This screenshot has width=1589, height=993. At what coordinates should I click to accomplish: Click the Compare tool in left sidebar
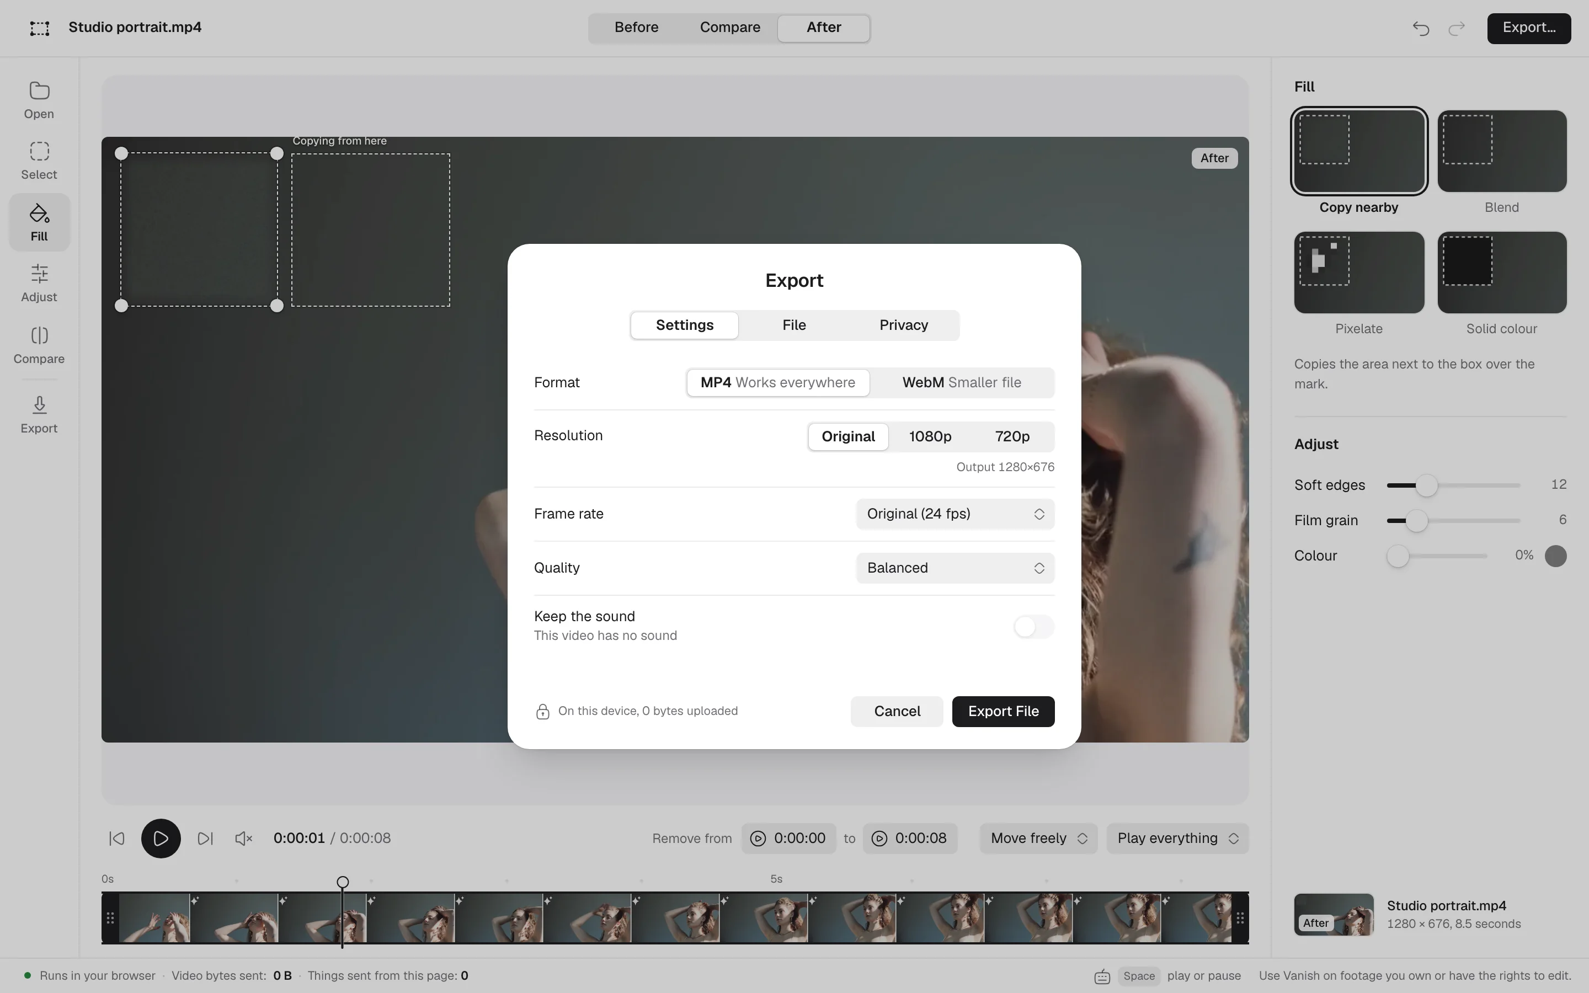39,345
